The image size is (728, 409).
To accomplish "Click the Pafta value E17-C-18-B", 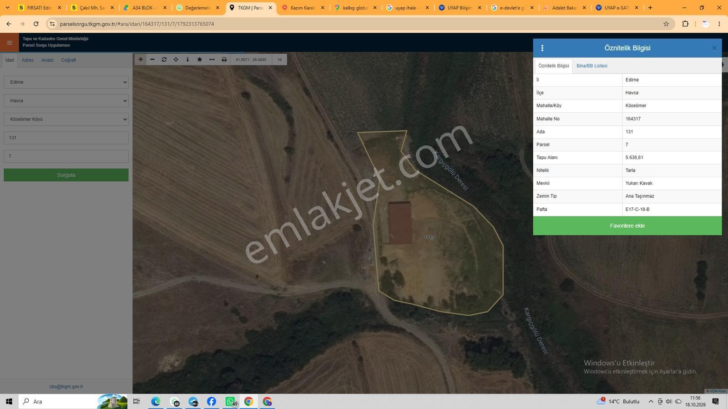I will click(x=637, y=209).
